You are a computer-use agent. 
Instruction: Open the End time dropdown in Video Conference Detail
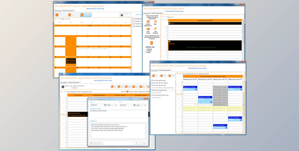(x=141, y=105)
